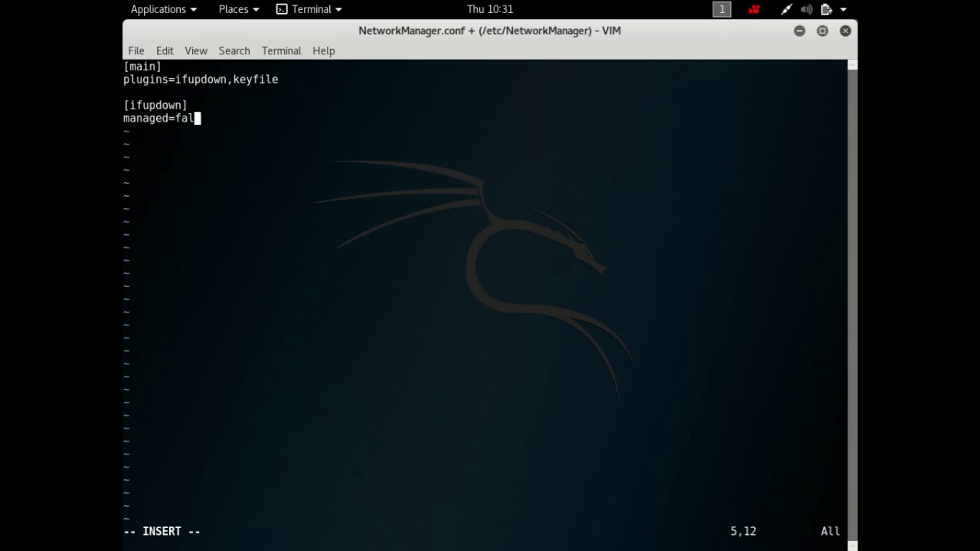The height and width of the screenshot is (551, 980).
Task: Open the Help menu
Action: [x=324, y=51]
